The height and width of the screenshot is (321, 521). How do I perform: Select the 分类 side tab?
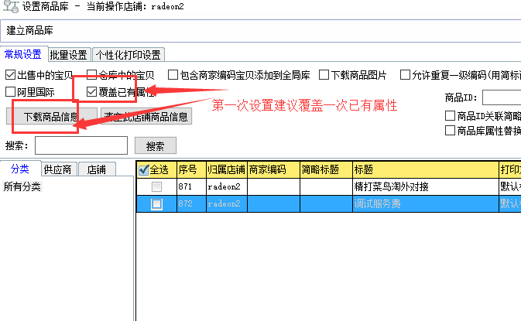tap(20, 169)
